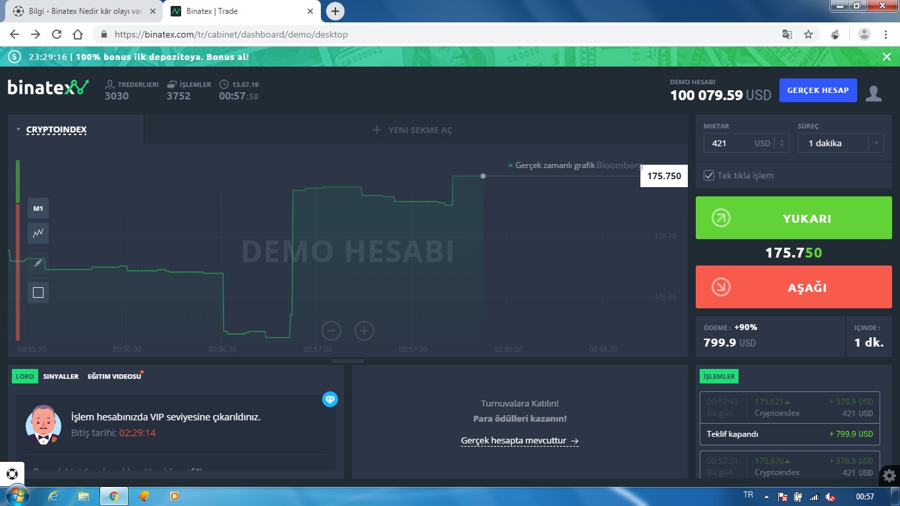Switch to the LORD tab
Viewport: 900px width, 506px height.
click(25, 376)
